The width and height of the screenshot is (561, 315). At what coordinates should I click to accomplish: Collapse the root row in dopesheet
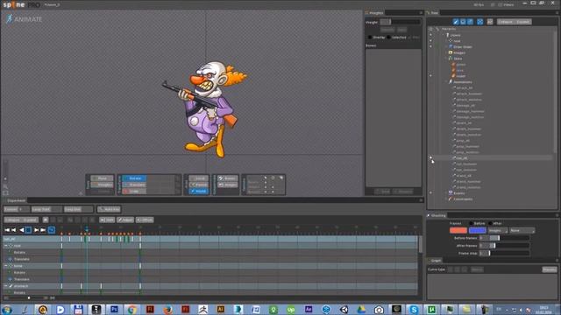point(6,246)
